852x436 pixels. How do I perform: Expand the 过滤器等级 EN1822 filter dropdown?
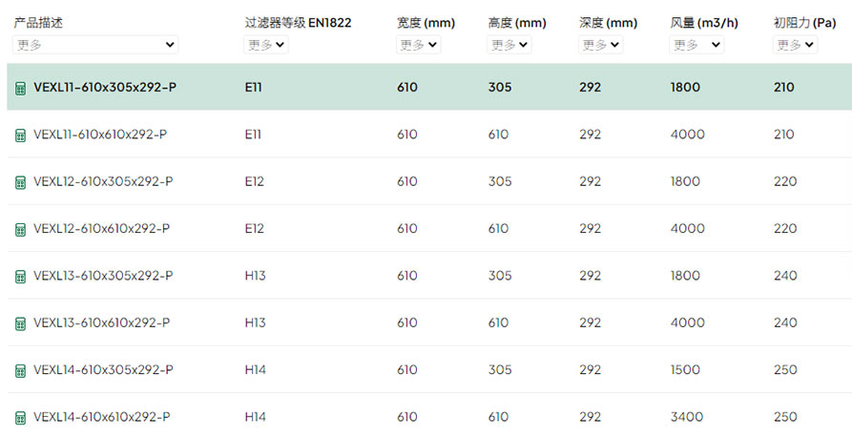[265, 45]
